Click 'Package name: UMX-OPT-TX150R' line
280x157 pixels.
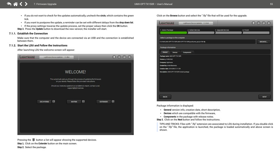[170, 56]
